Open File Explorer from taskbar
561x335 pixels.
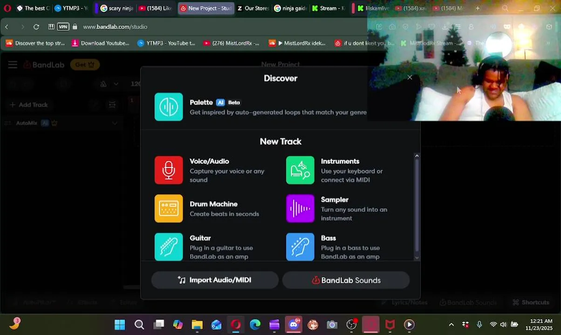pos(197,325)
